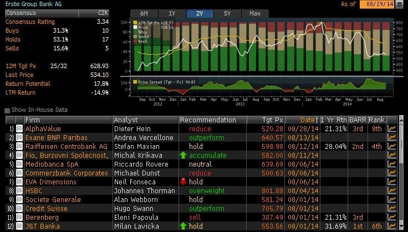Sort table by Rank column header
Viewport: 408px width, 232px height.
376,120
